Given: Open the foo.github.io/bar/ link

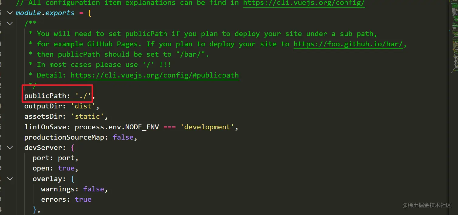Looking at the screenshot, I should (x=348, y=44).
